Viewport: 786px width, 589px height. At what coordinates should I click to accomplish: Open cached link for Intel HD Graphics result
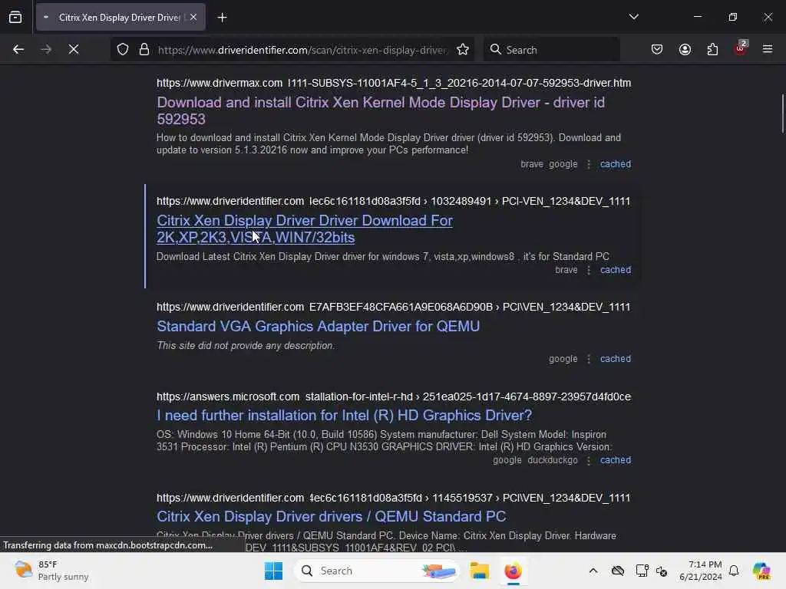[x=616, y=460]
